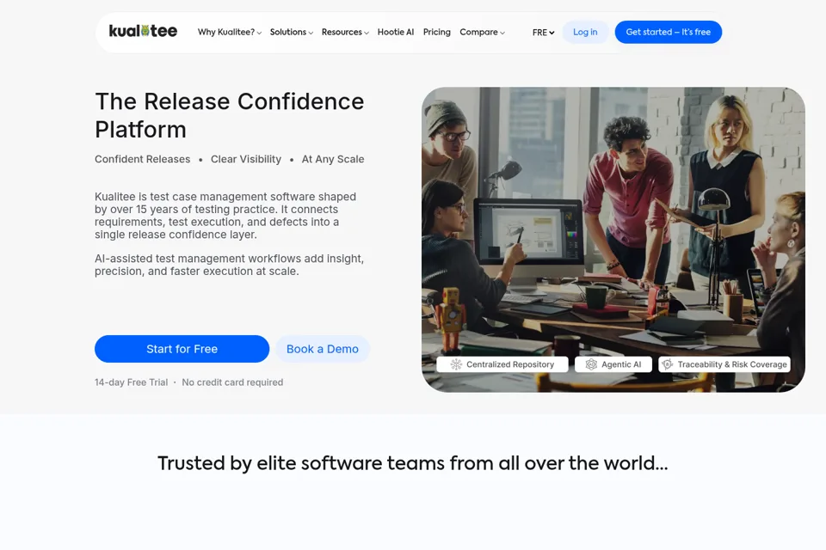Screen dimensions: 826x550
Task: Click the Start for Free button
Action: click(182, 349)
